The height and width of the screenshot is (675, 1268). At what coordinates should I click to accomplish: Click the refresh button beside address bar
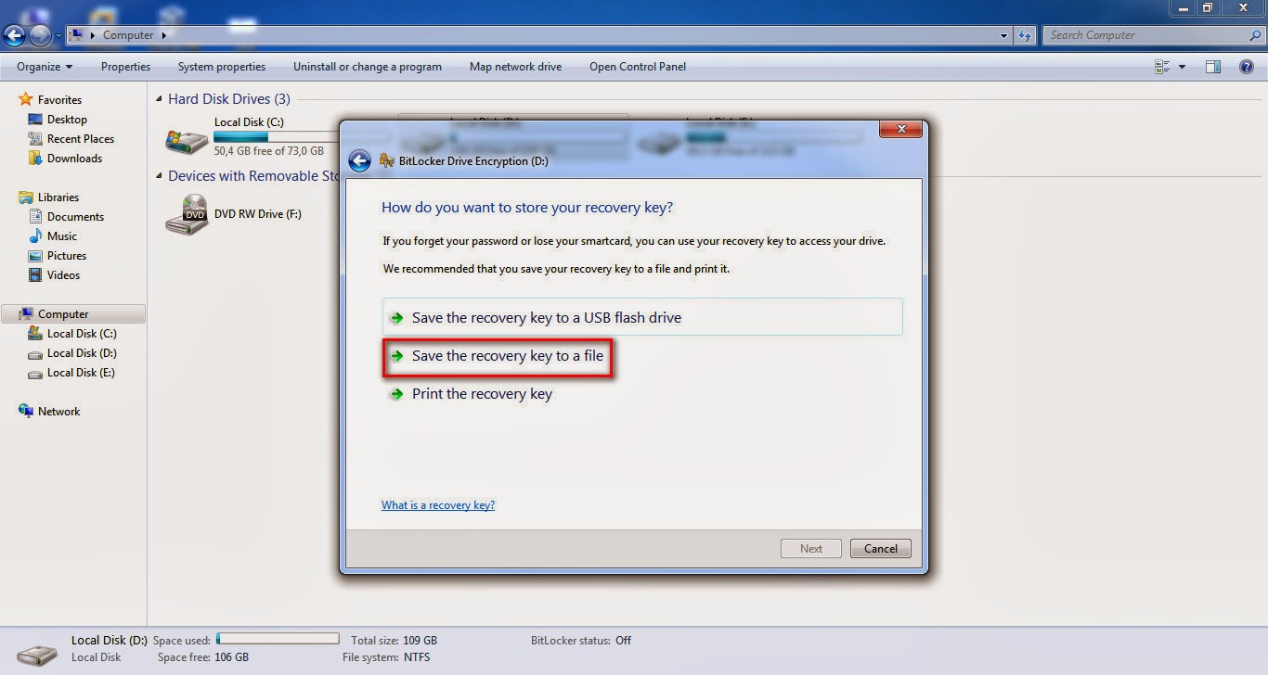tap(1025, 36)
